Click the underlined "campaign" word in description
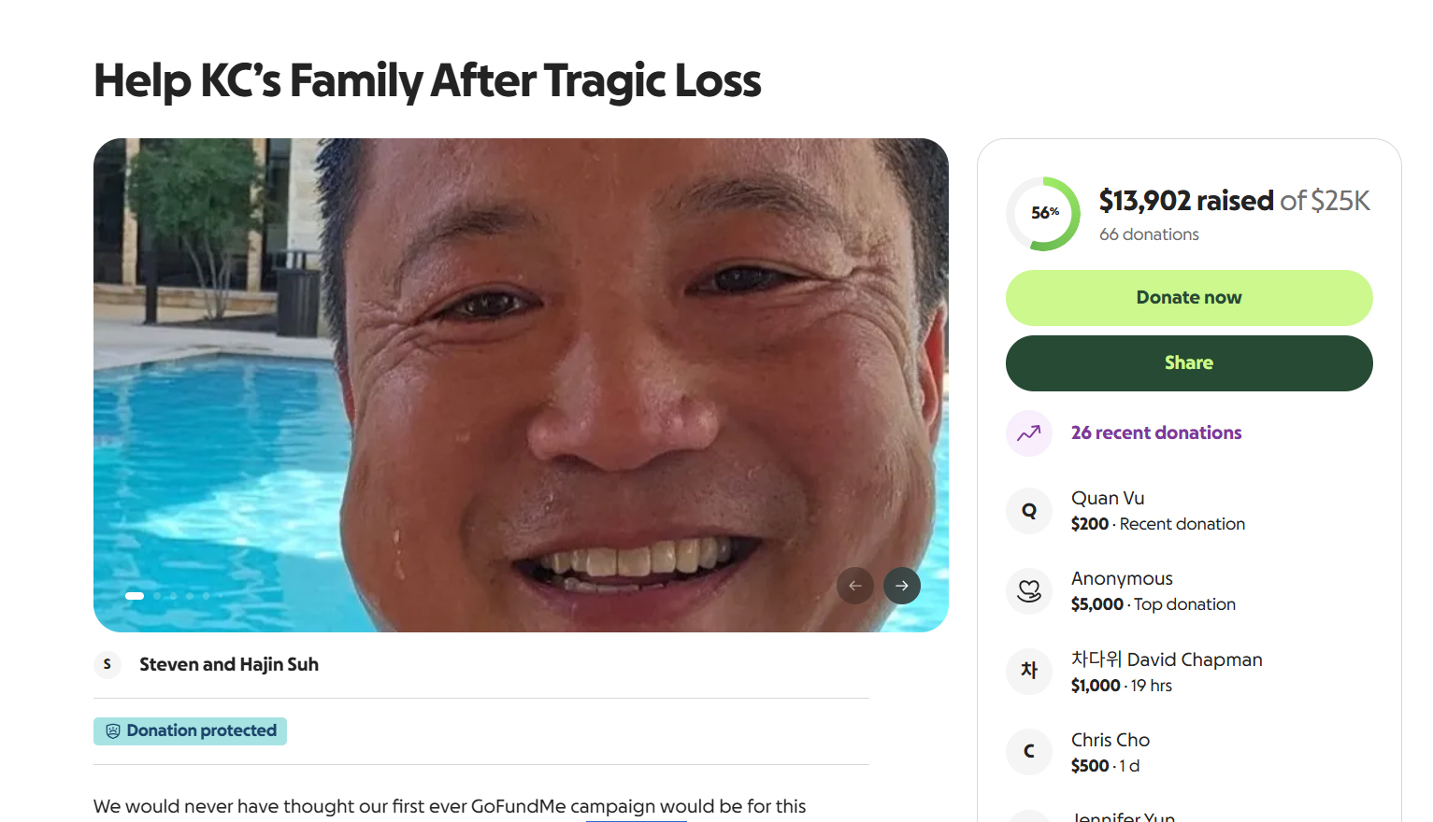Viewport: 1433px width, 822px height. click(x=612, y=806)
